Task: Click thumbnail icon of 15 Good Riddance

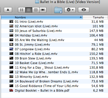Action: pos(11,86)
